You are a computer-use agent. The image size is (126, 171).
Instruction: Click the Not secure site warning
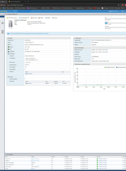(x=3, y=5)
